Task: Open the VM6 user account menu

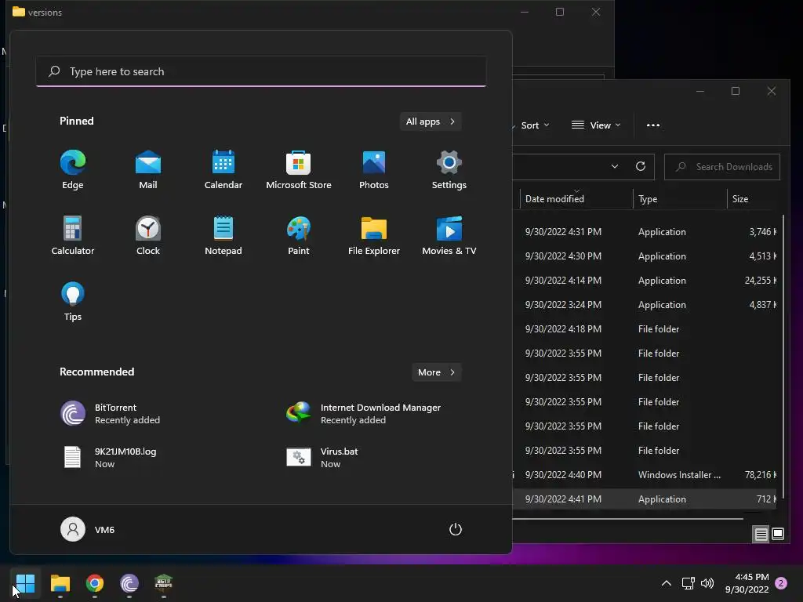Action: [88, 529]
